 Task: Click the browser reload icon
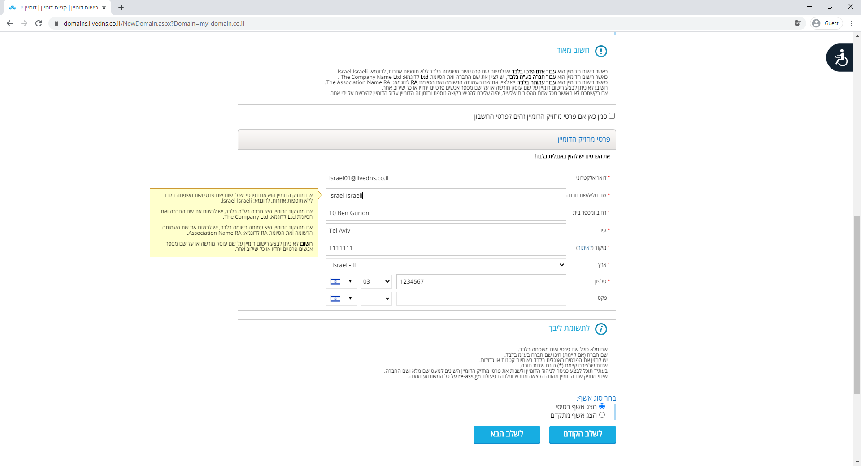[39, 23]
